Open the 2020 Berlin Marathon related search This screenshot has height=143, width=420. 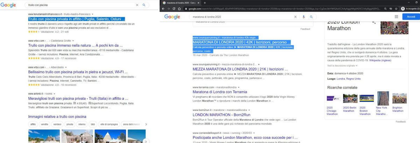coord(350,103)
